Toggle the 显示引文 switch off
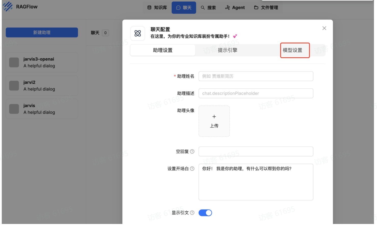Screen dimensions: 377x226 (205, 213)
